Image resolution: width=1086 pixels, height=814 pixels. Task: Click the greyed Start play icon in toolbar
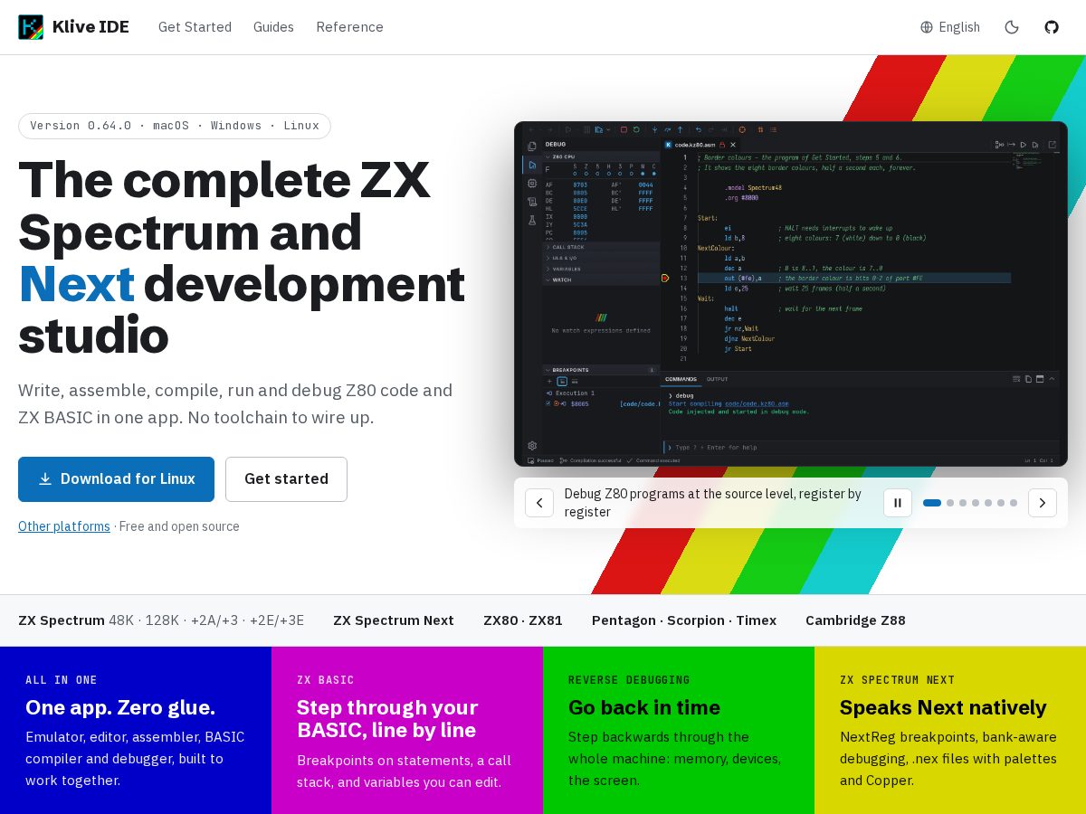point(568,130)
